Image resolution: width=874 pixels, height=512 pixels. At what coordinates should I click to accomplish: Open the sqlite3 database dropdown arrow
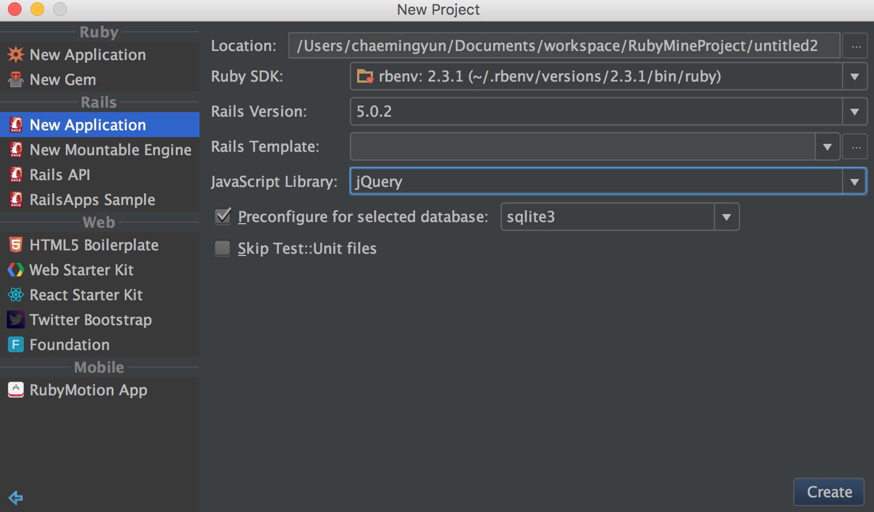727,217
